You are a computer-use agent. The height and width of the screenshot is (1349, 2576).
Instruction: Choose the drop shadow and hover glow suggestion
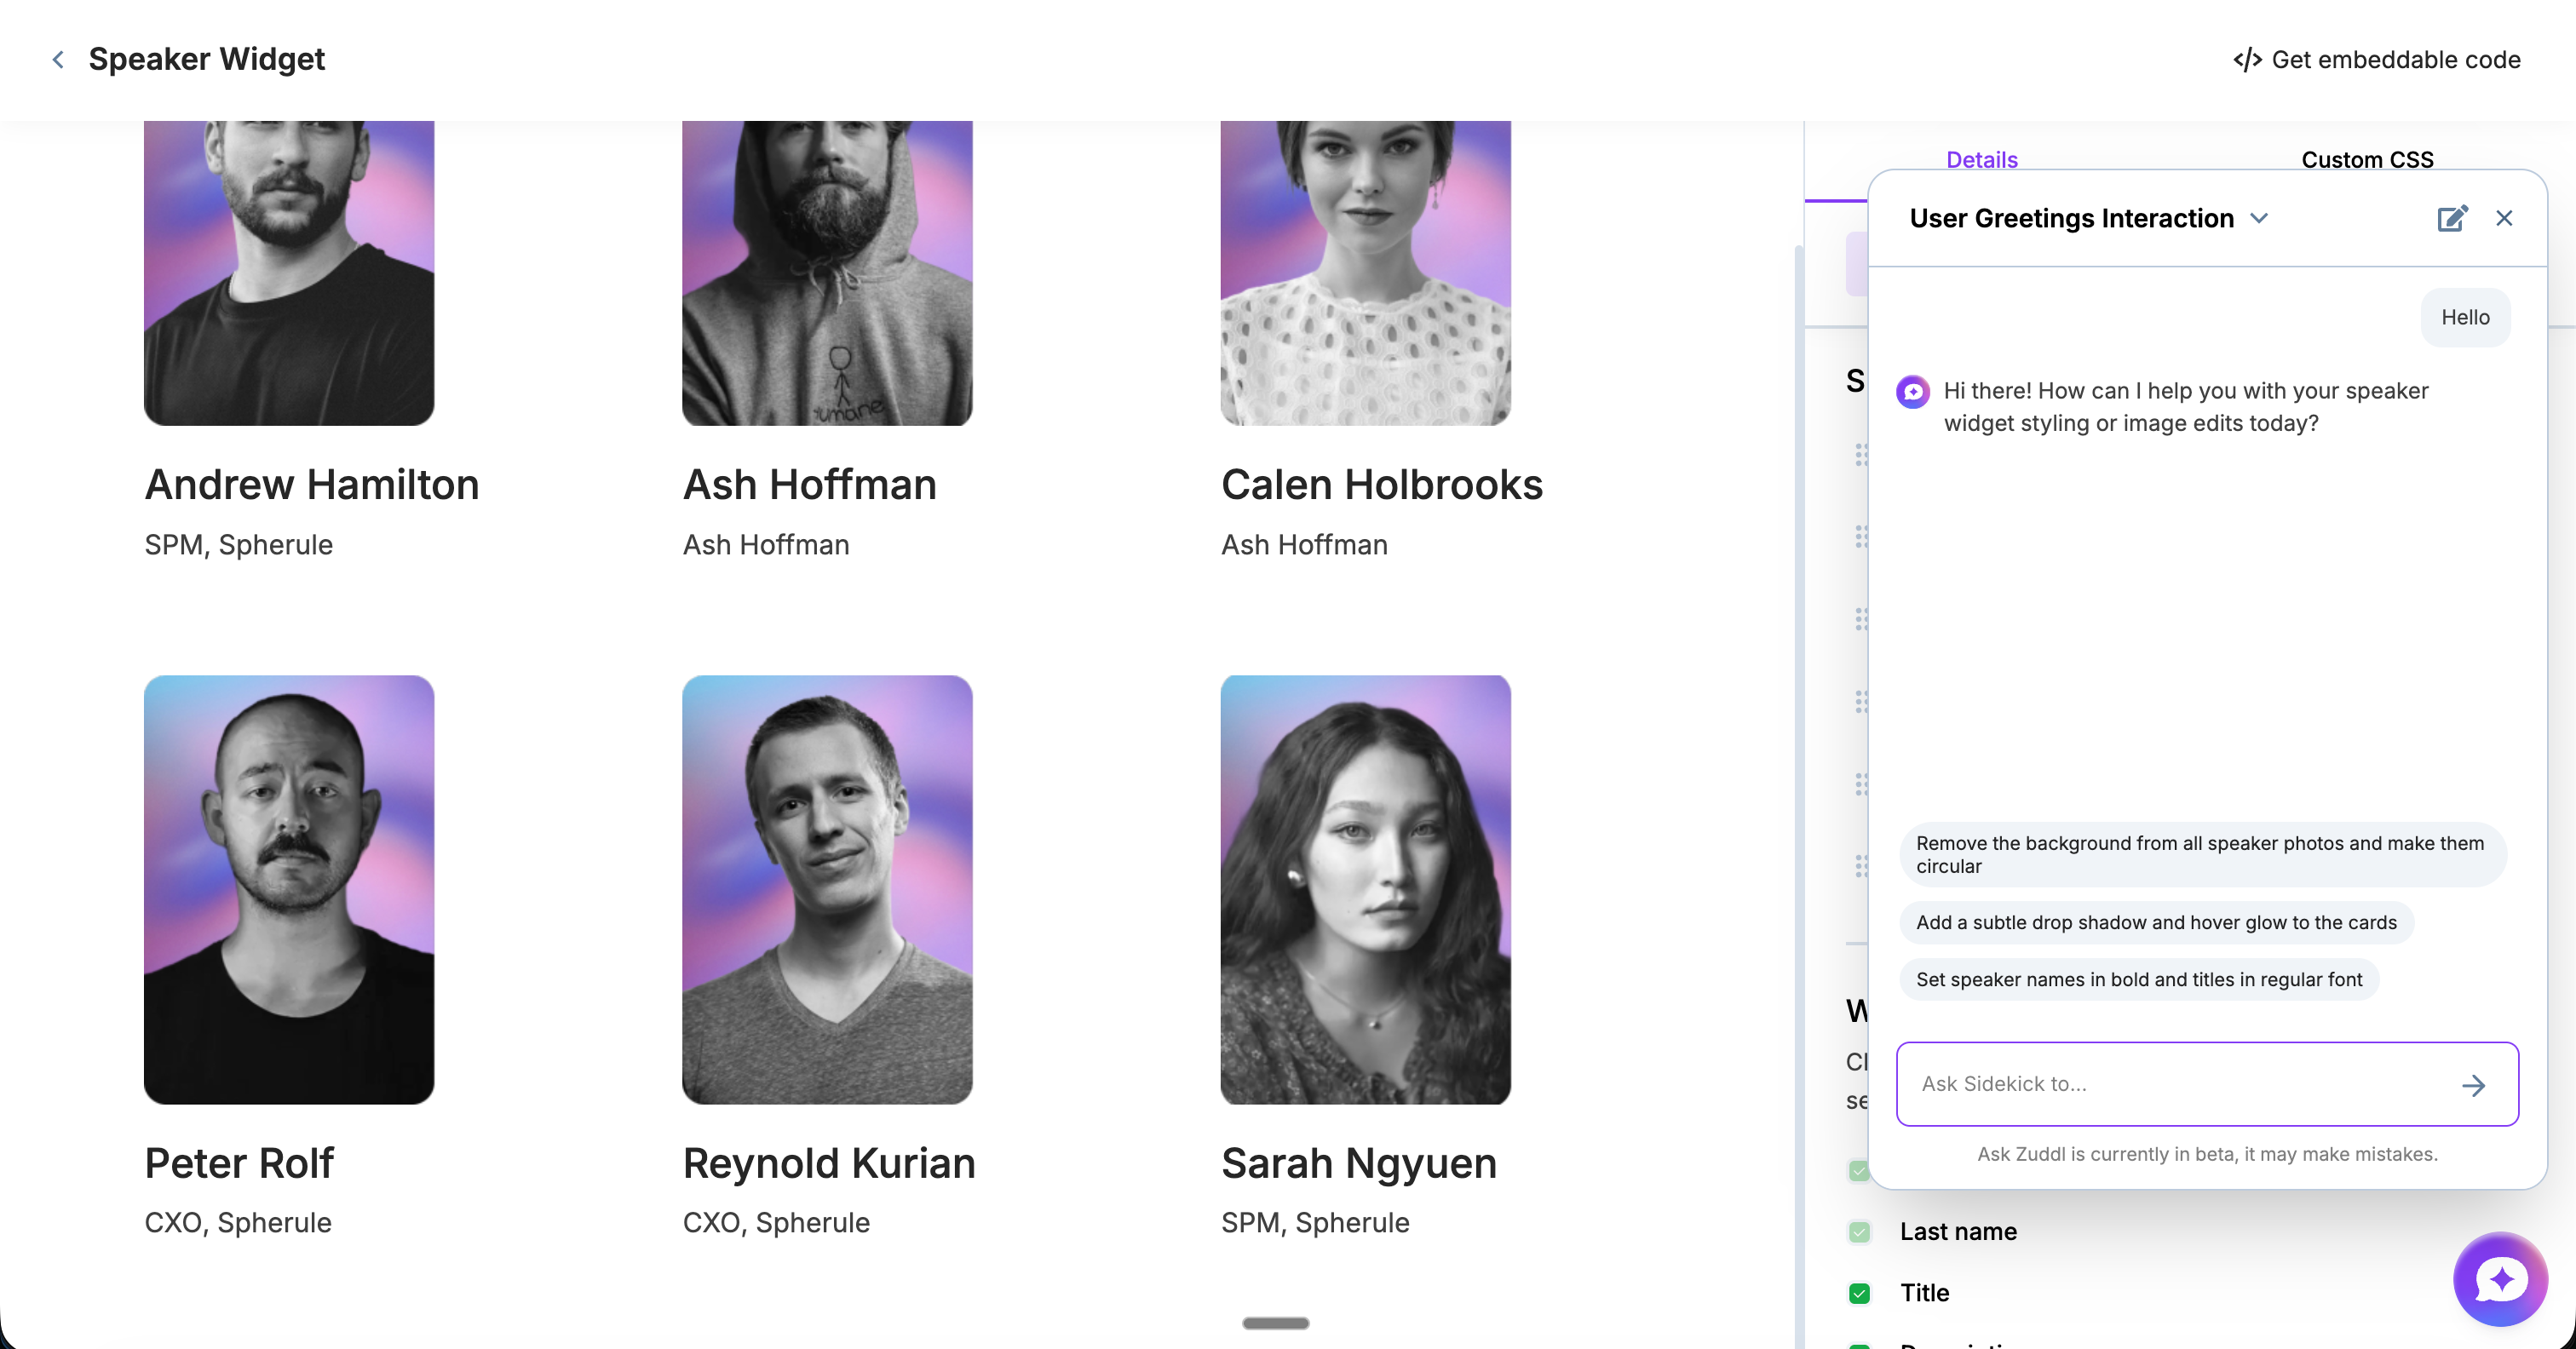tap(2156, 922)
